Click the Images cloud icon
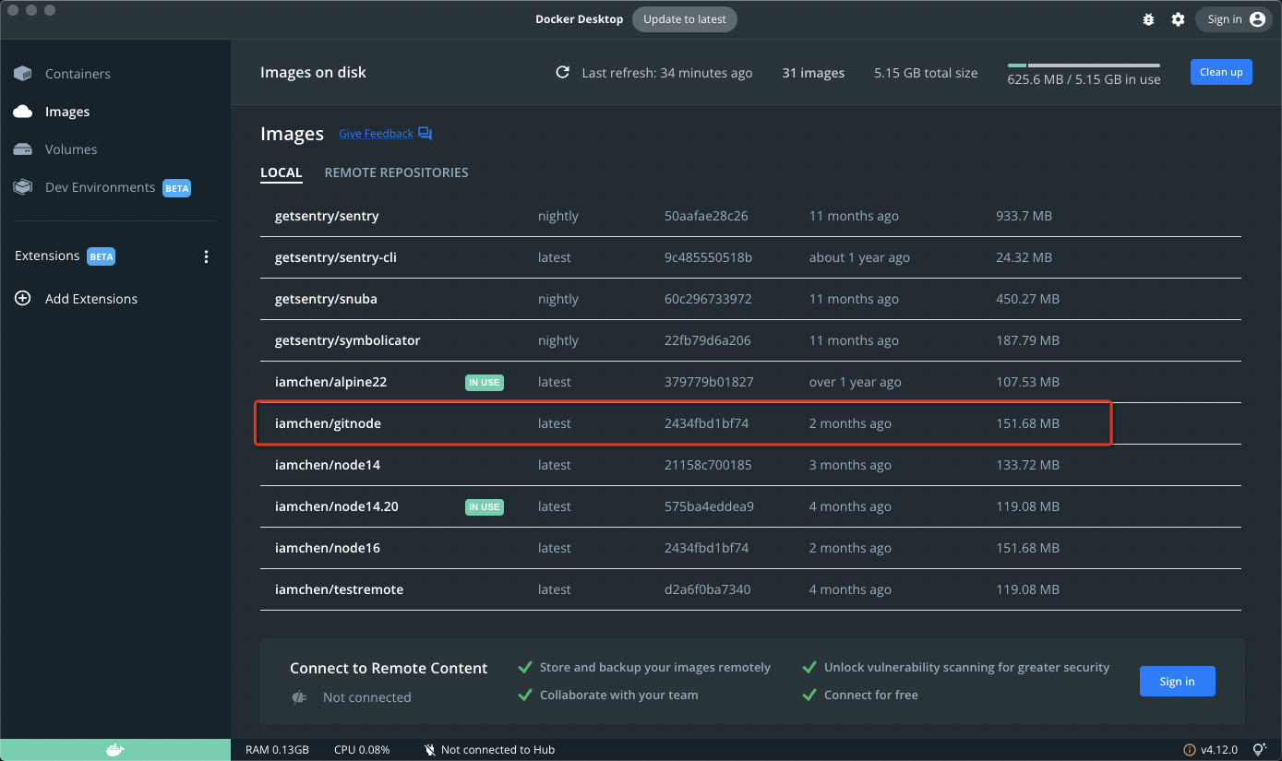Image resolution: width=1282 pixels, height=761 pixels. point(23,112)
